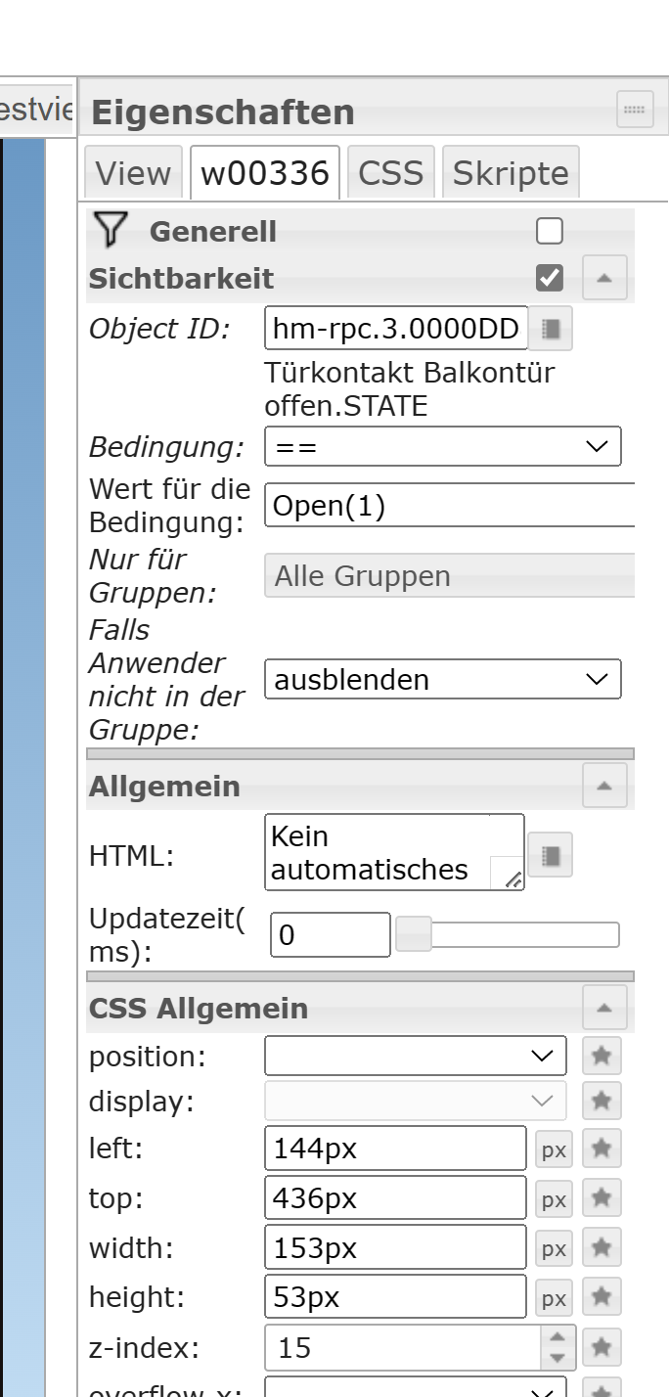Click the star icon beside left field
This screenshot has width=669, height=1397.
point(602,1149)
